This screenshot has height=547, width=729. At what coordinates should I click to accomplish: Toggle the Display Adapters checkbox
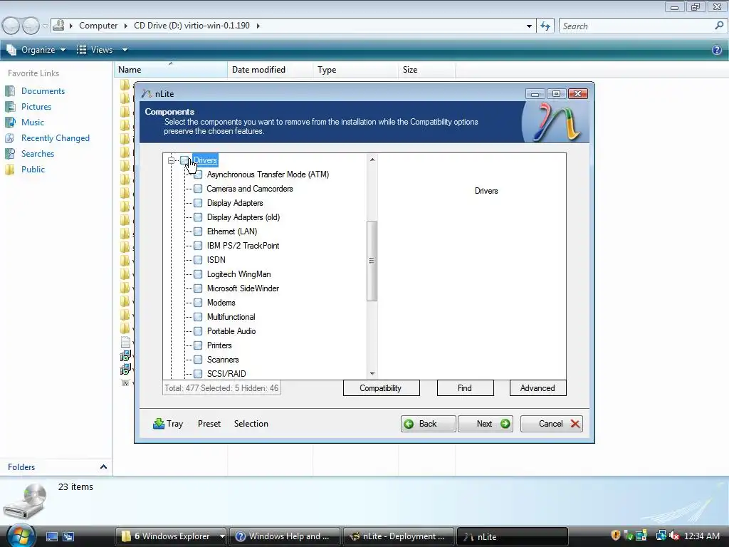[198, 203]
